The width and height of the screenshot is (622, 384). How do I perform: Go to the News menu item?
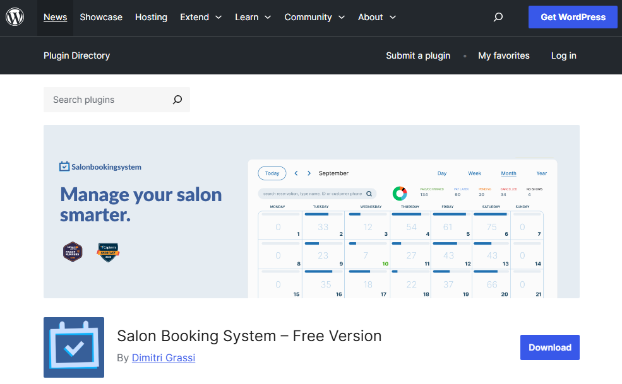tap(55, 17)
